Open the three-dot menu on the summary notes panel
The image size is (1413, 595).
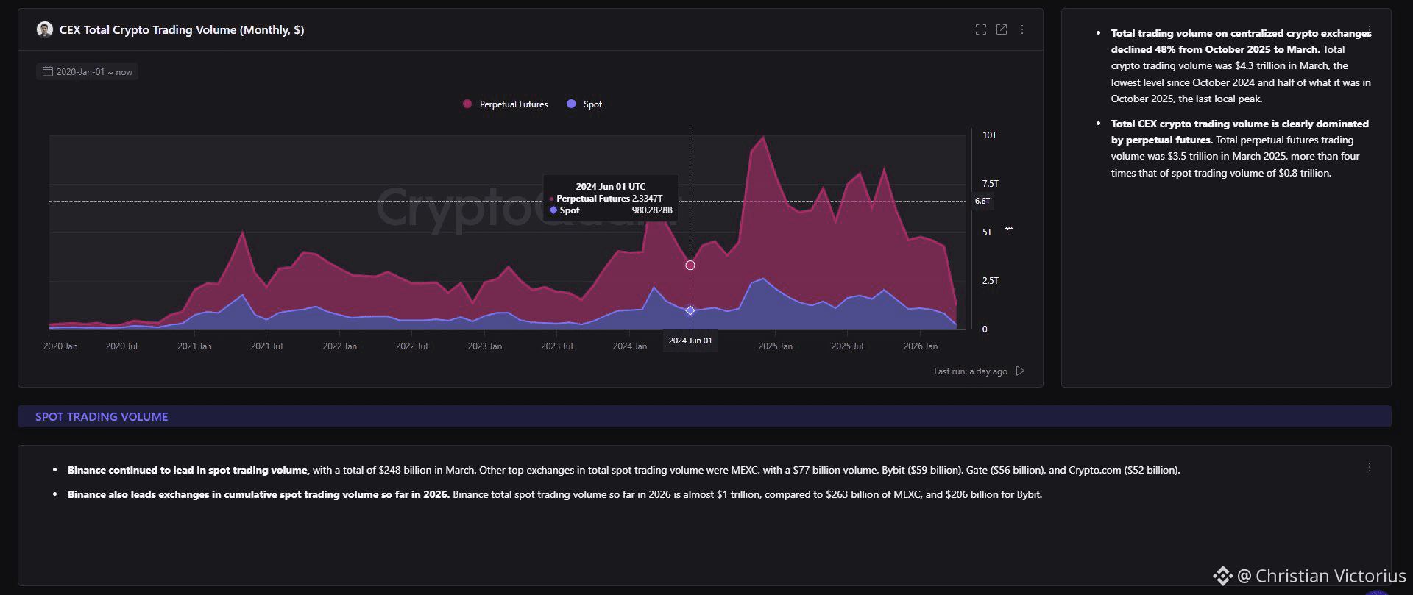[1370, 29]
